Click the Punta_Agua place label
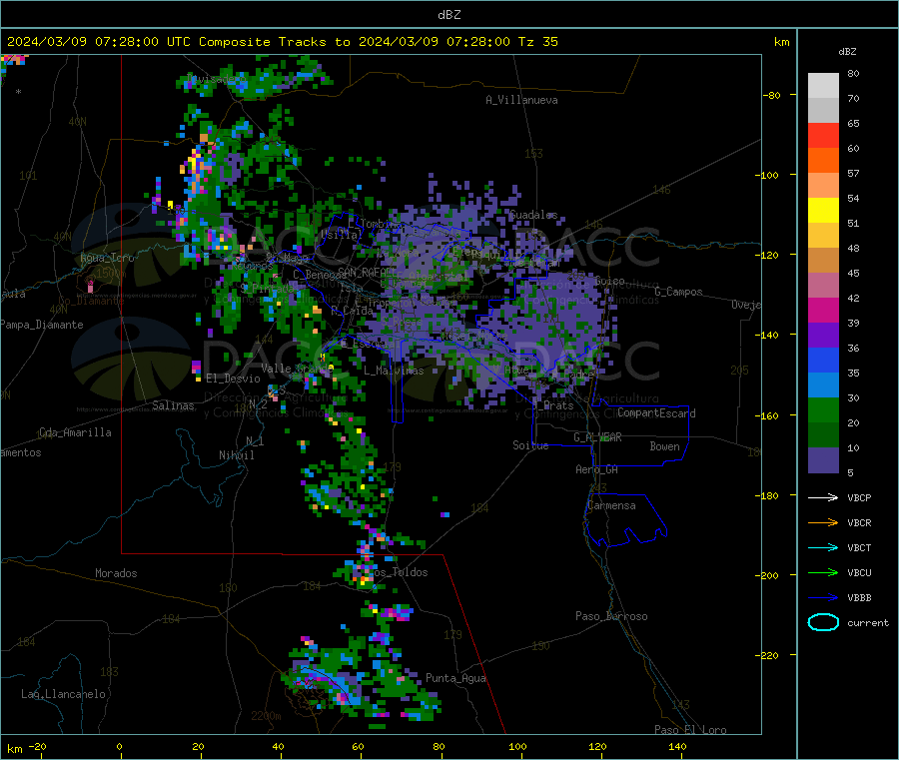Viewport: 899px width, 760px height. point(455,678)
